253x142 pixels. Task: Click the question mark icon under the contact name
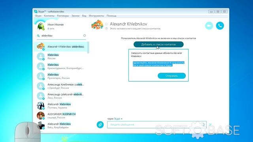coord(106,28)
